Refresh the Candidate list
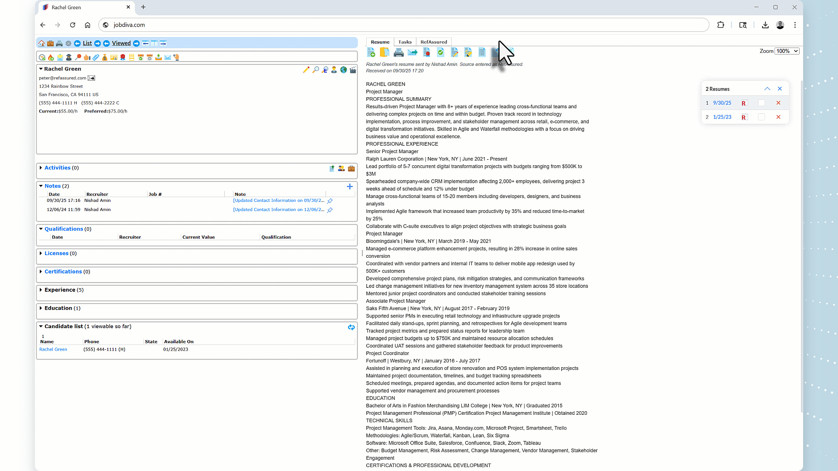This screenshot has height=471, width=838. [x=351, y=328]
